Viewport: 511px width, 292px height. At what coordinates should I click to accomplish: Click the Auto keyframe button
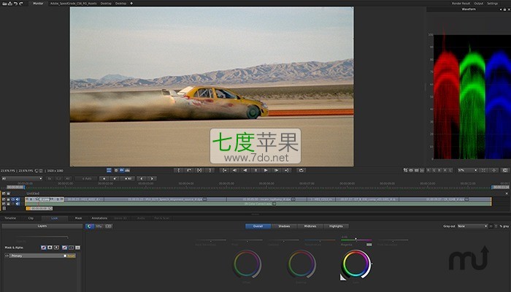pos(86,179)
